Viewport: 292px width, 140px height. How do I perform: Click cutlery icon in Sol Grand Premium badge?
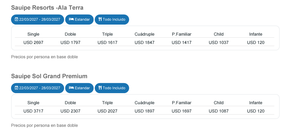[100, 88]
